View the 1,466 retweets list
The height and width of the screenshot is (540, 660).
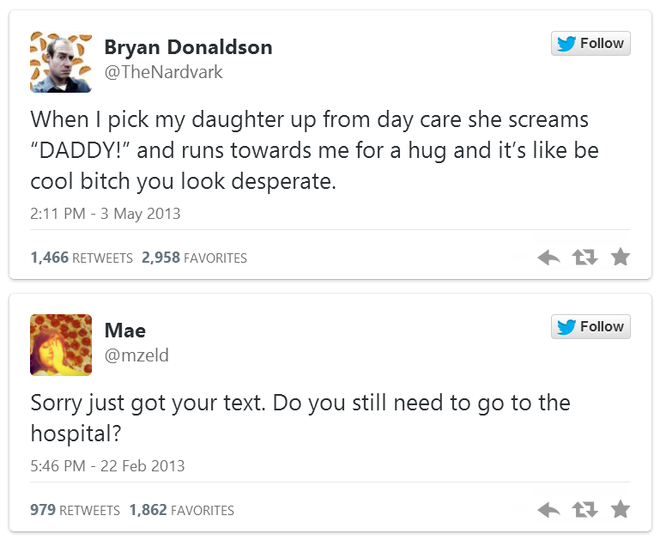click(82, 258)
